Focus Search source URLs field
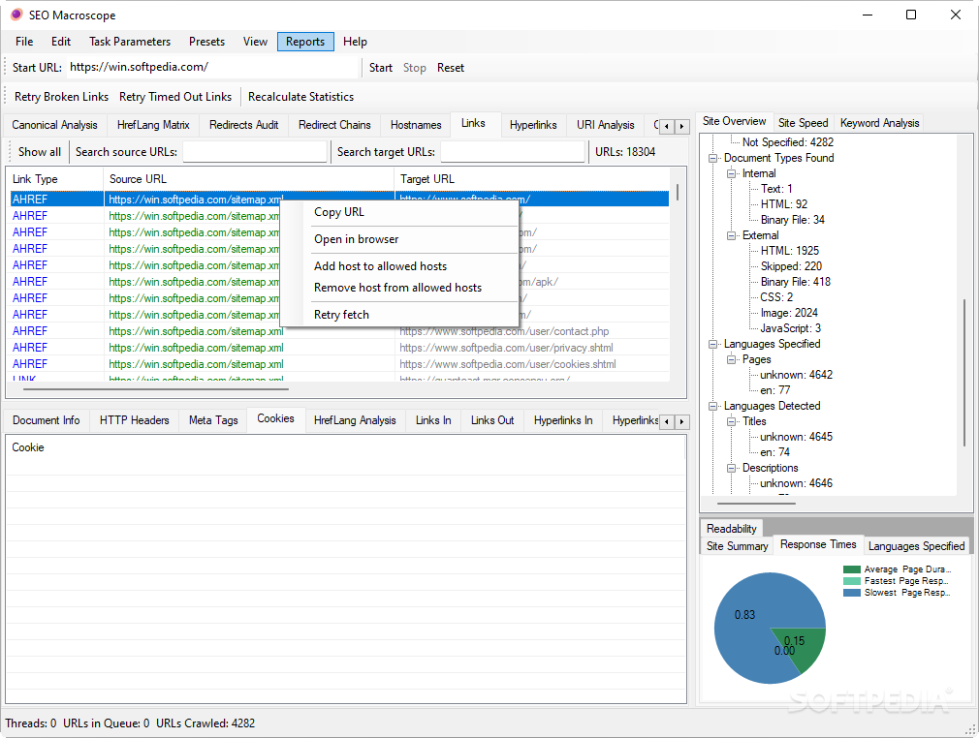 pos(255,152)
